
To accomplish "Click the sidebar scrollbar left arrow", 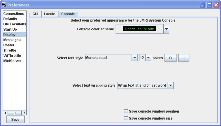I will point(5,113).
